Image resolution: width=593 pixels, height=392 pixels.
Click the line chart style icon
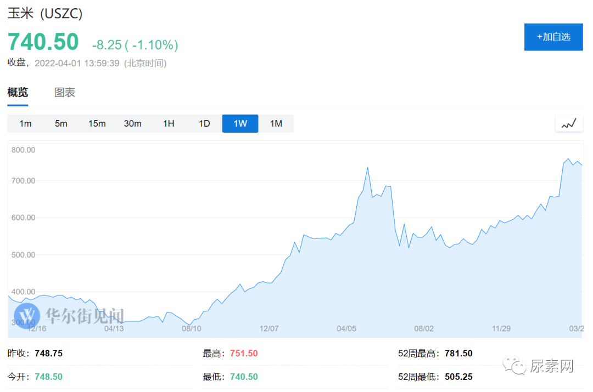tap(569, 123)
